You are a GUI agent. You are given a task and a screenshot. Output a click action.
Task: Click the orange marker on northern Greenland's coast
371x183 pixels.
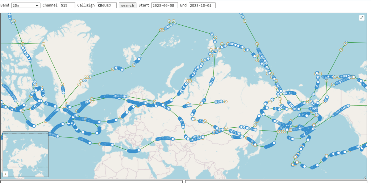click(x=43, y=44)
